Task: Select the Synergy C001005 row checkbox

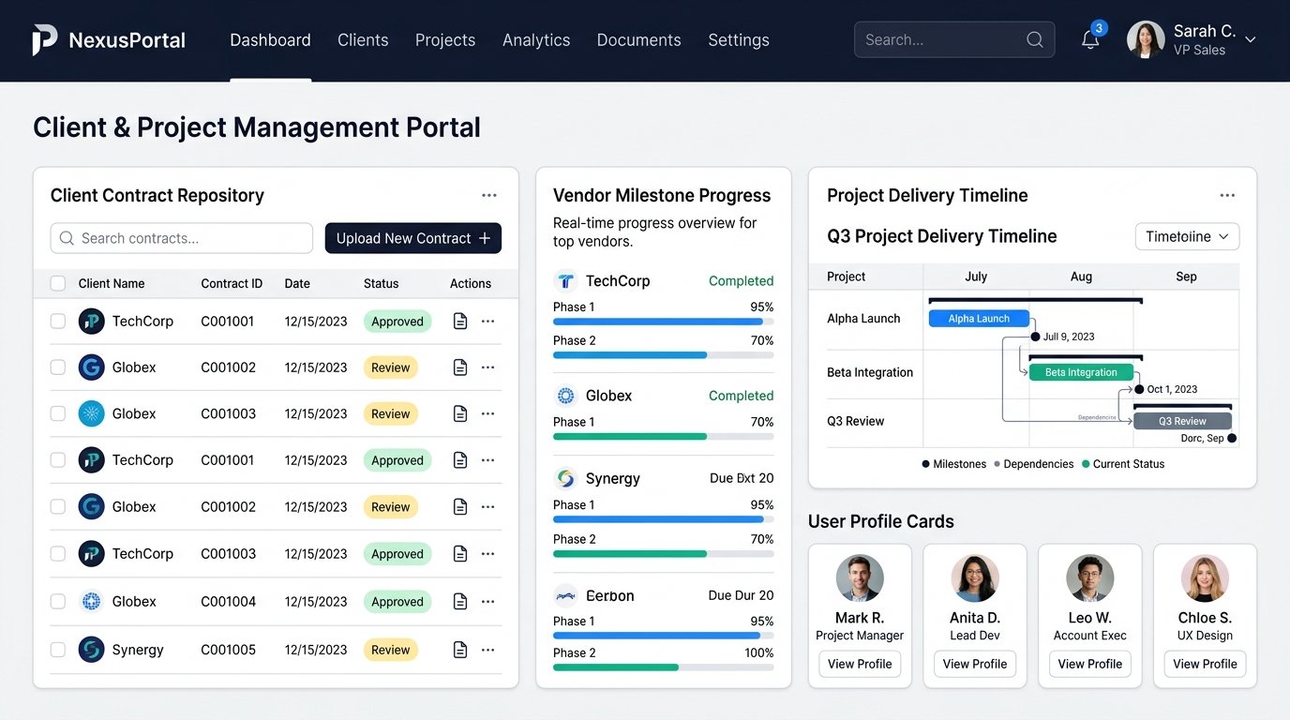Action: 58,650
